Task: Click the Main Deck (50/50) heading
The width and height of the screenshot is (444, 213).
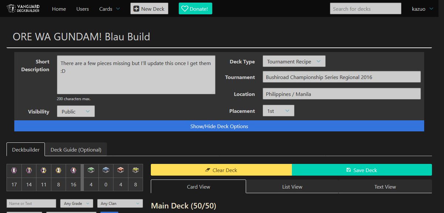Action: click(184, 206)
